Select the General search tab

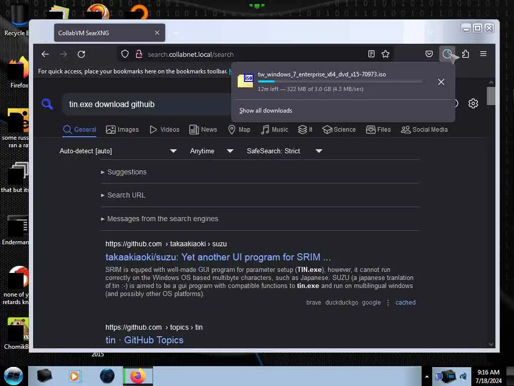tap(80, 130)
